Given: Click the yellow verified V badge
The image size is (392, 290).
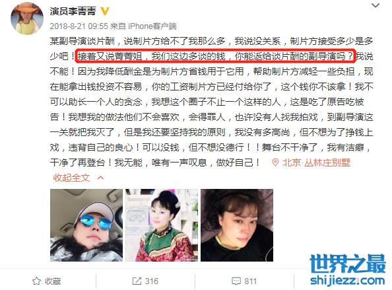Looking at the screenshot, I should tap(105, 11).
